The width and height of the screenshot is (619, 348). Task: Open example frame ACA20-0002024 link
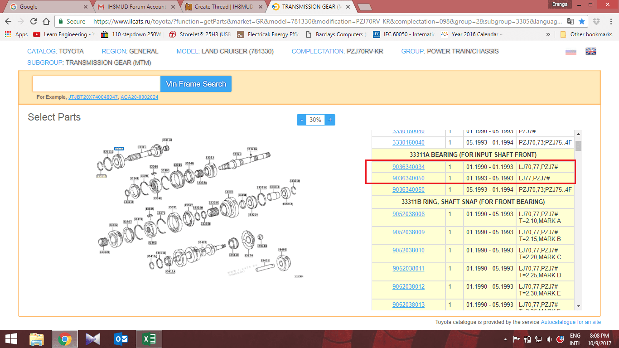(139, 97)
